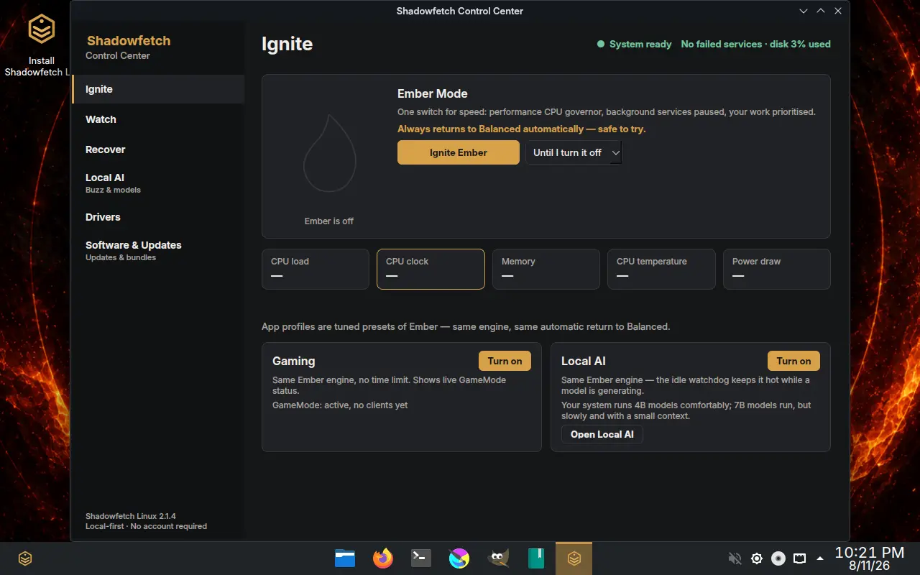920x575 pixels.
Task: Open the network connection tray icon
Action: click(799, 558)
